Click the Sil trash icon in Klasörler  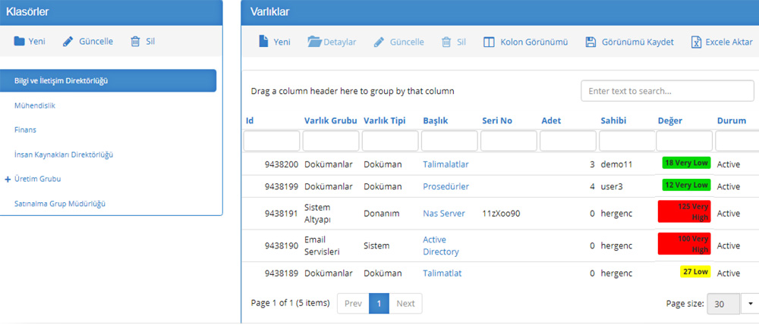click(x=135, y=42)
